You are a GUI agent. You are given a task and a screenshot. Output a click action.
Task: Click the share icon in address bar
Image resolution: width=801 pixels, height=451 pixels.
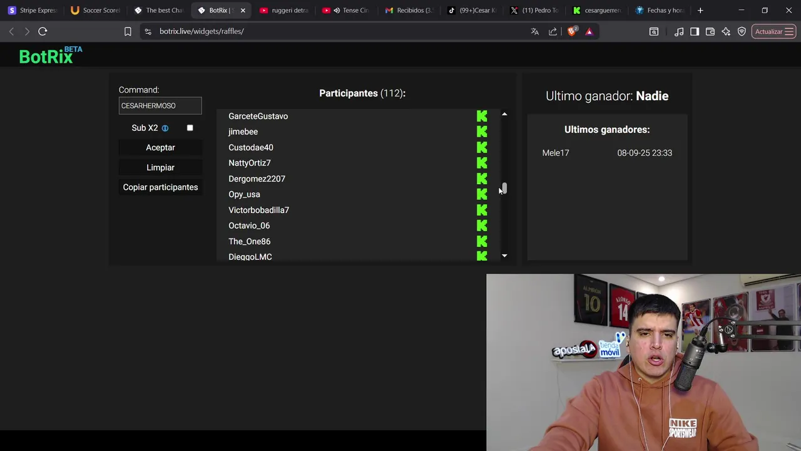click(x=553, y=31)
